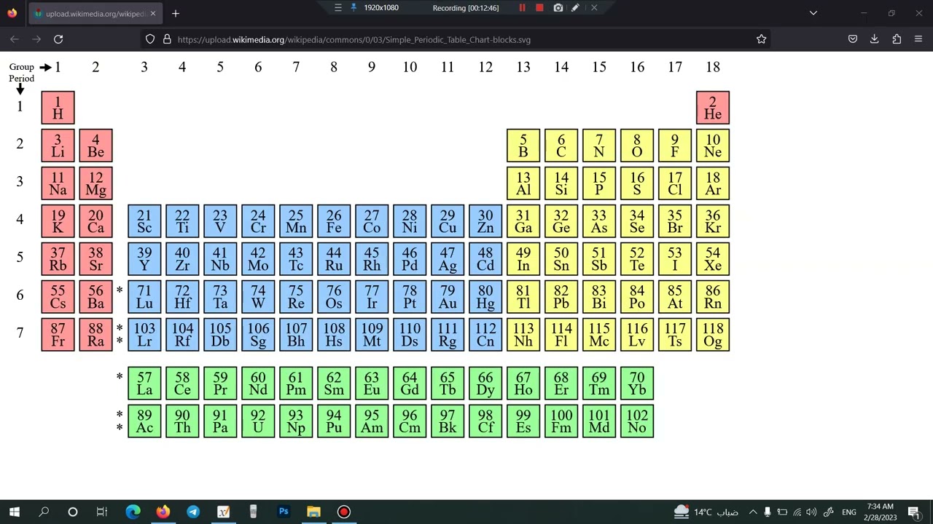
Task: Save page to Pocket
Action: pos(853,39)
